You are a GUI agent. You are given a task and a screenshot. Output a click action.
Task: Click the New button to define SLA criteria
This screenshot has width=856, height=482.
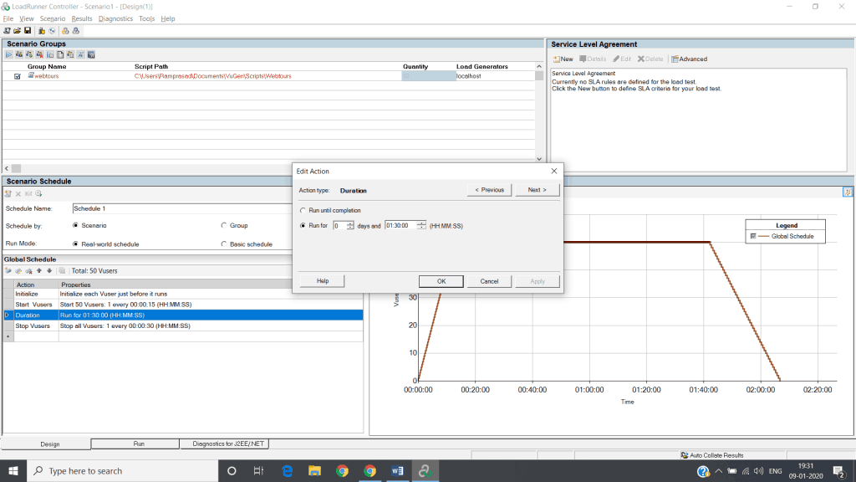pyautogui.click(x=562, y=58)
